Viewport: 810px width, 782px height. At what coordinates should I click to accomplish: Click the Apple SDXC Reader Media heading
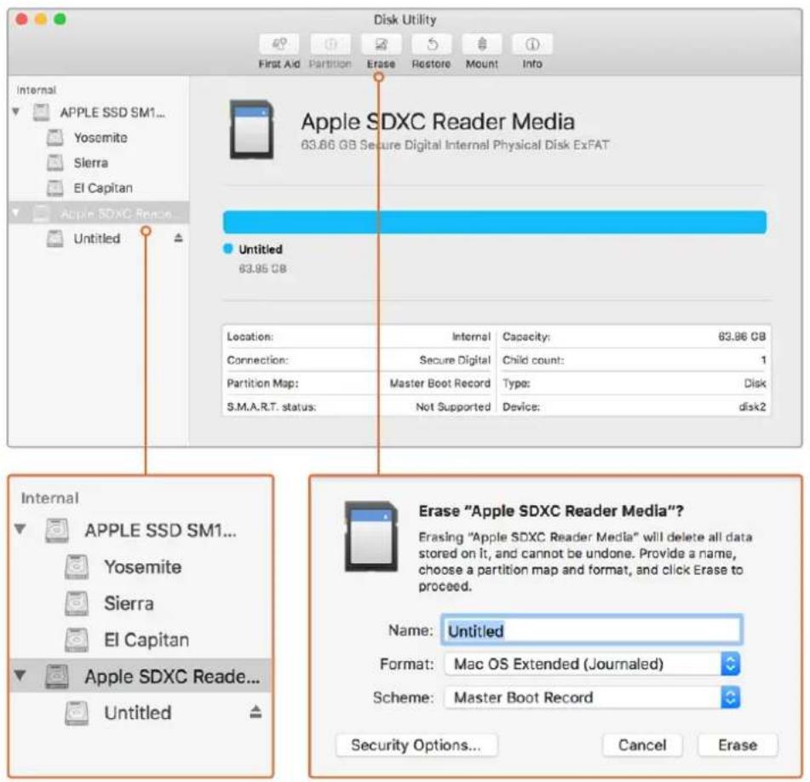438,122
